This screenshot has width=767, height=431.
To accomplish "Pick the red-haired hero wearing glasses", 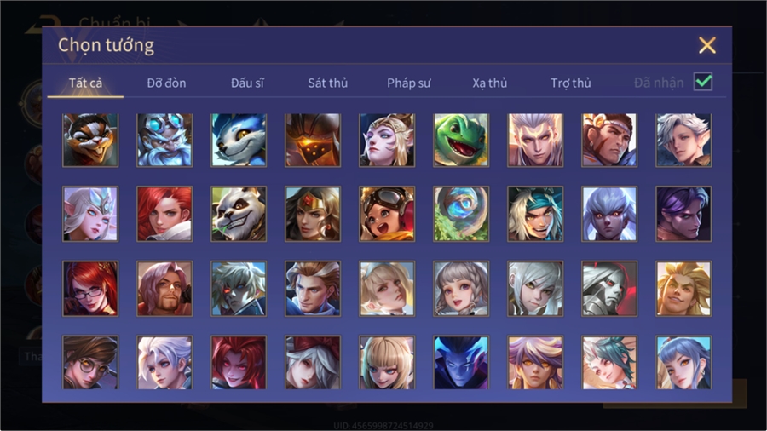I will 90,288.
